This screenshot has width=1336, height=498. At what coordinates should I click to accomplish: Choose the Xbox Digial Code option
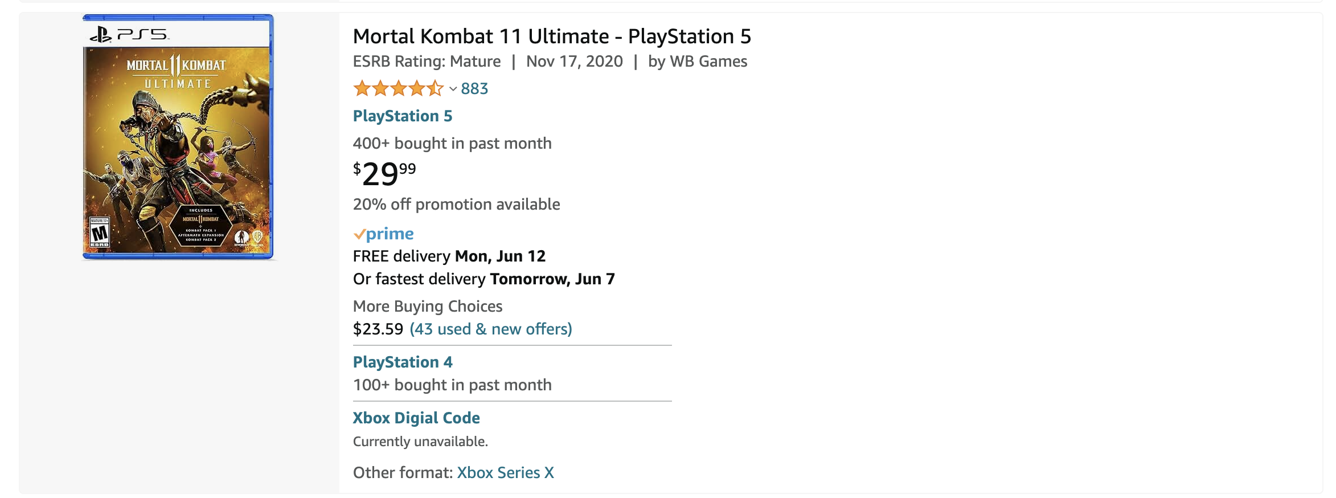coord(416,418)
